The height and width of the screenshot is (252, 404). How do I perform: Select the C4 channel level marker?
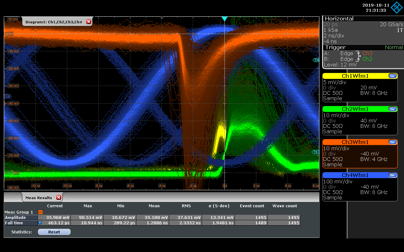coord(8,96)
